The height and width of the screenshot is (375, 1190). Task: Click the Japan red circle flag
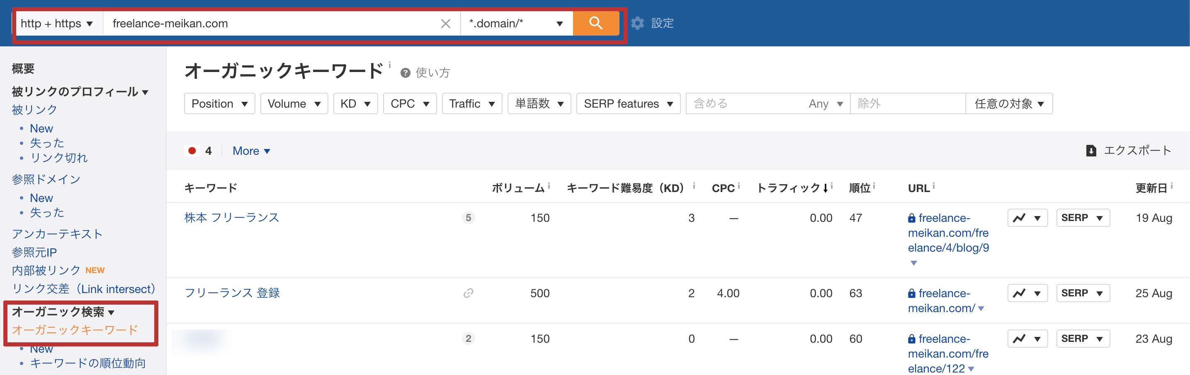pyautogui.click(x=192, y=151)
